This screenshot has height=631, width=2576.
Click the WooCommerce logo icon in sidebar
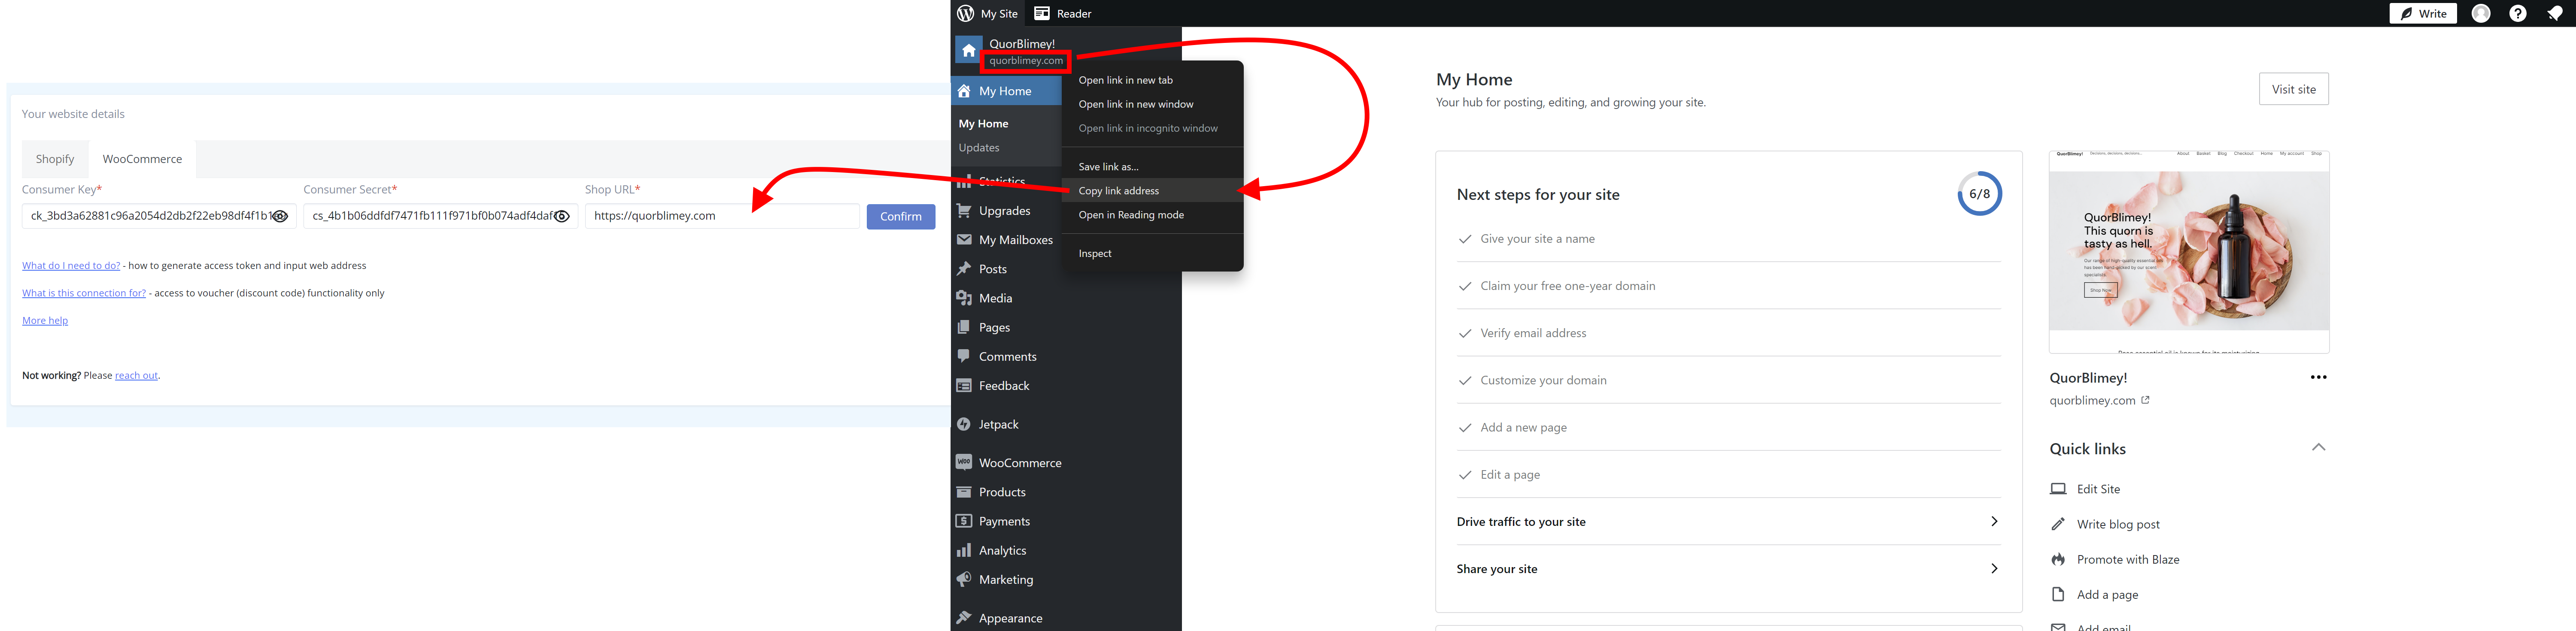964,462
